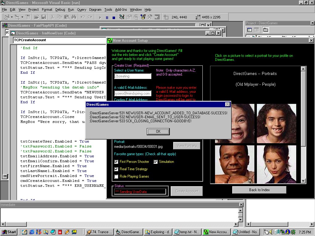This screenshot has width=315, height=236.
Task: Open the Tools menu
Action: coord(108,10)
